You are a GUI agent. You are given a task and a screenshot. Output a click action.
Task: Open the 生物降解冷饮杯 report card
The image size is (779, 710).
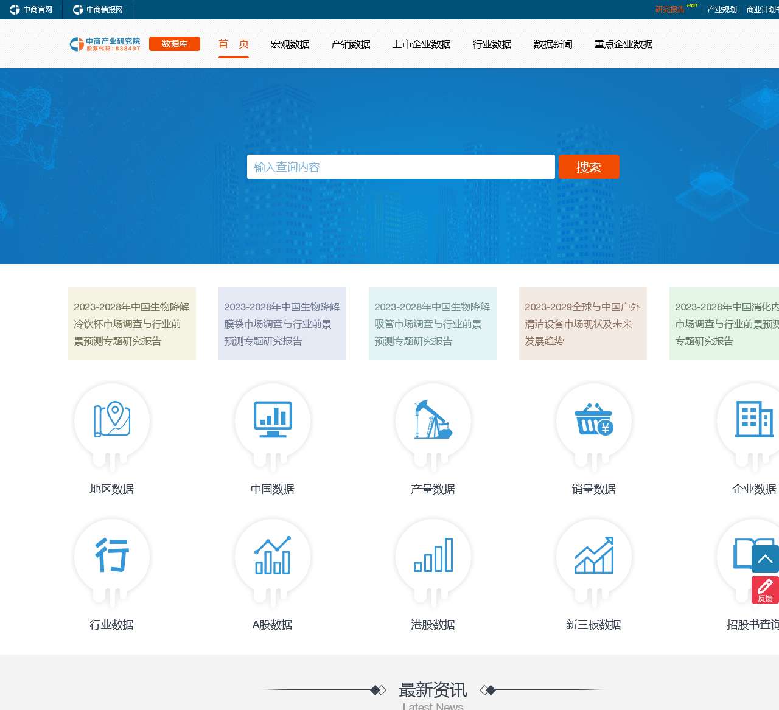[x=132, y=324]
